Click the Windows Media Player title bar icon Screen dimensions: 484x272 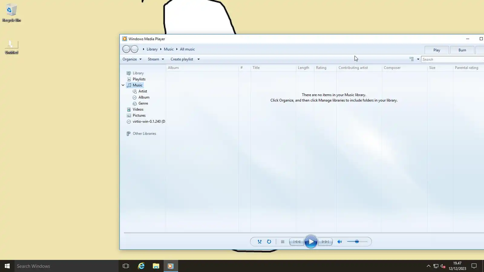(x=125, y=39)
